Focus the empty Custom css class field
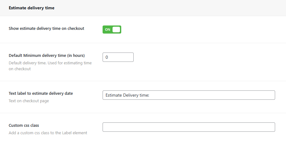This screenshot has height=142, width=286. [188, 127]
